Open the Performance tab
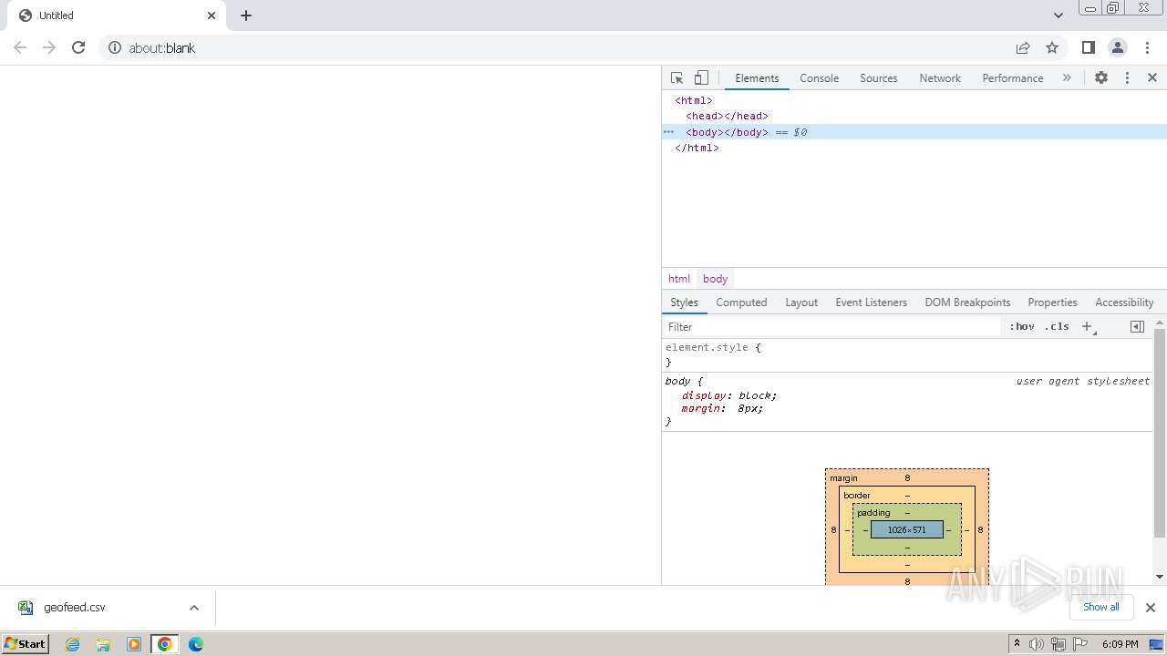1167x656 pixels. 1012,78
